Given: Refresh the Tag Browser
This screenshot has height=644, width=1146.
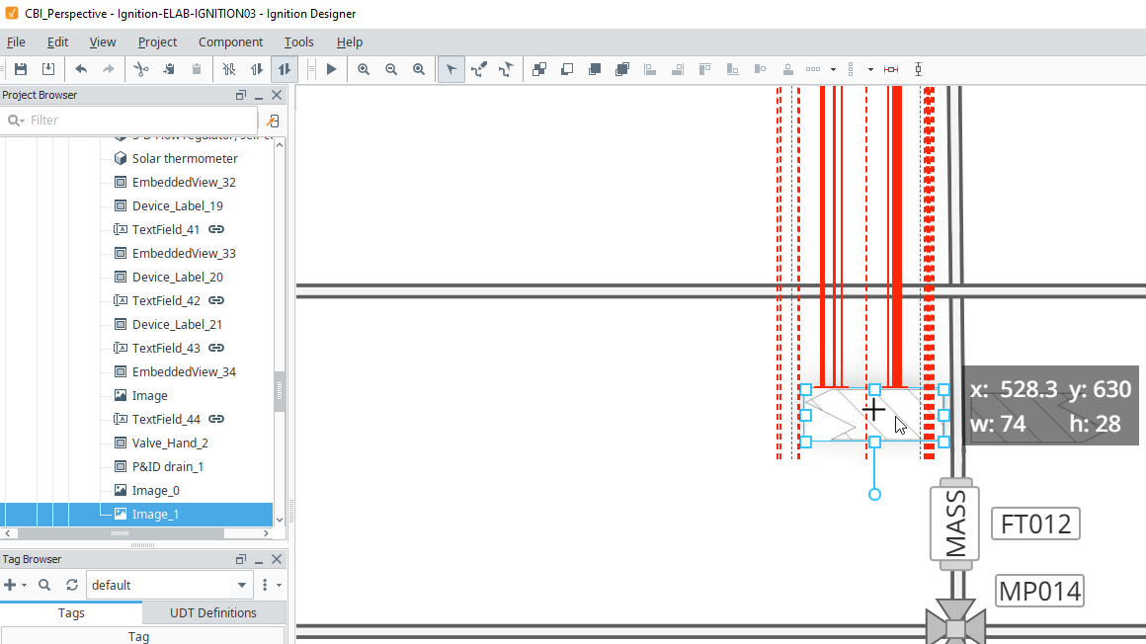Looking at the screenshot, I should (71, 585).
